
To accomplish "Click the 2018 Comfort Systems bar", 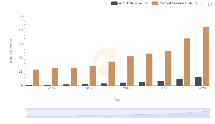I will (112, 73).
